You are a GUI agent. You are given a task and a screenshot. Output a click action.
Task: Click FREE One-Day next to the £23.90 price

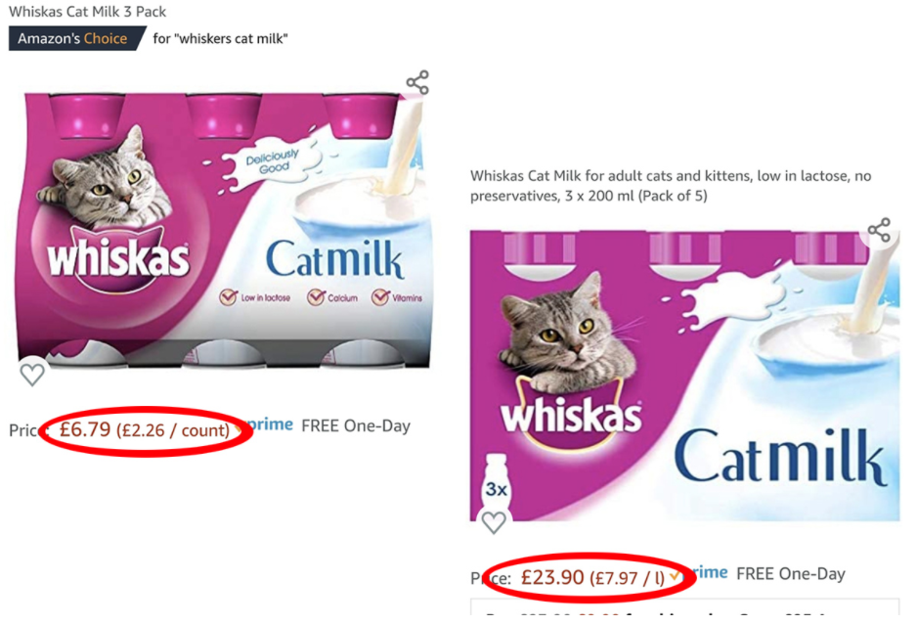791,574
